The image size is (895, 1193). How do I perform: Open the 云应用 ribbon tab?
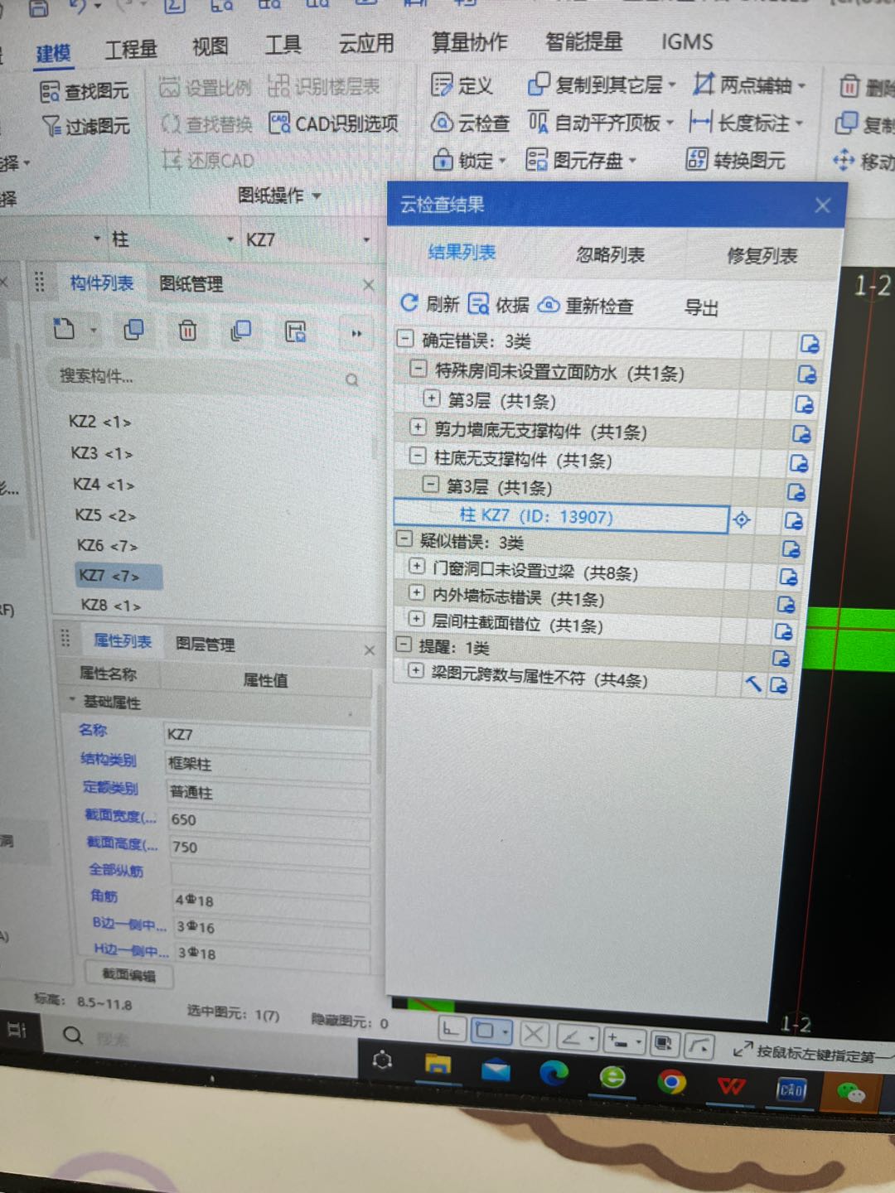[366, 43]
